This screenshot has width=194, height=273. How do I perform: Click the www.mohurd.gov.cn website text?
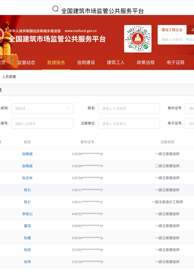[81, 31]
